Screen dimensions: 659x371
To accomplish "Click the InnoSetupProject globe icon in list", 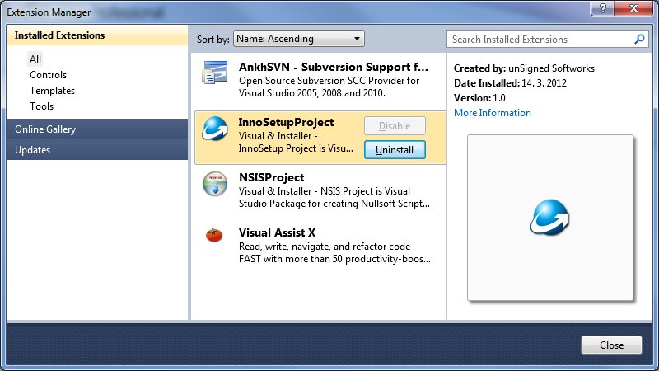I will [x=215, y=129].
